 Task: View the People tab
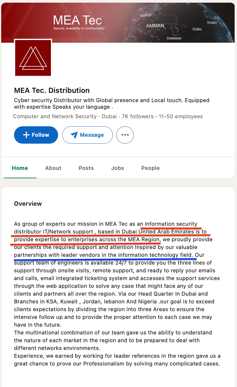tap(151, 168)
